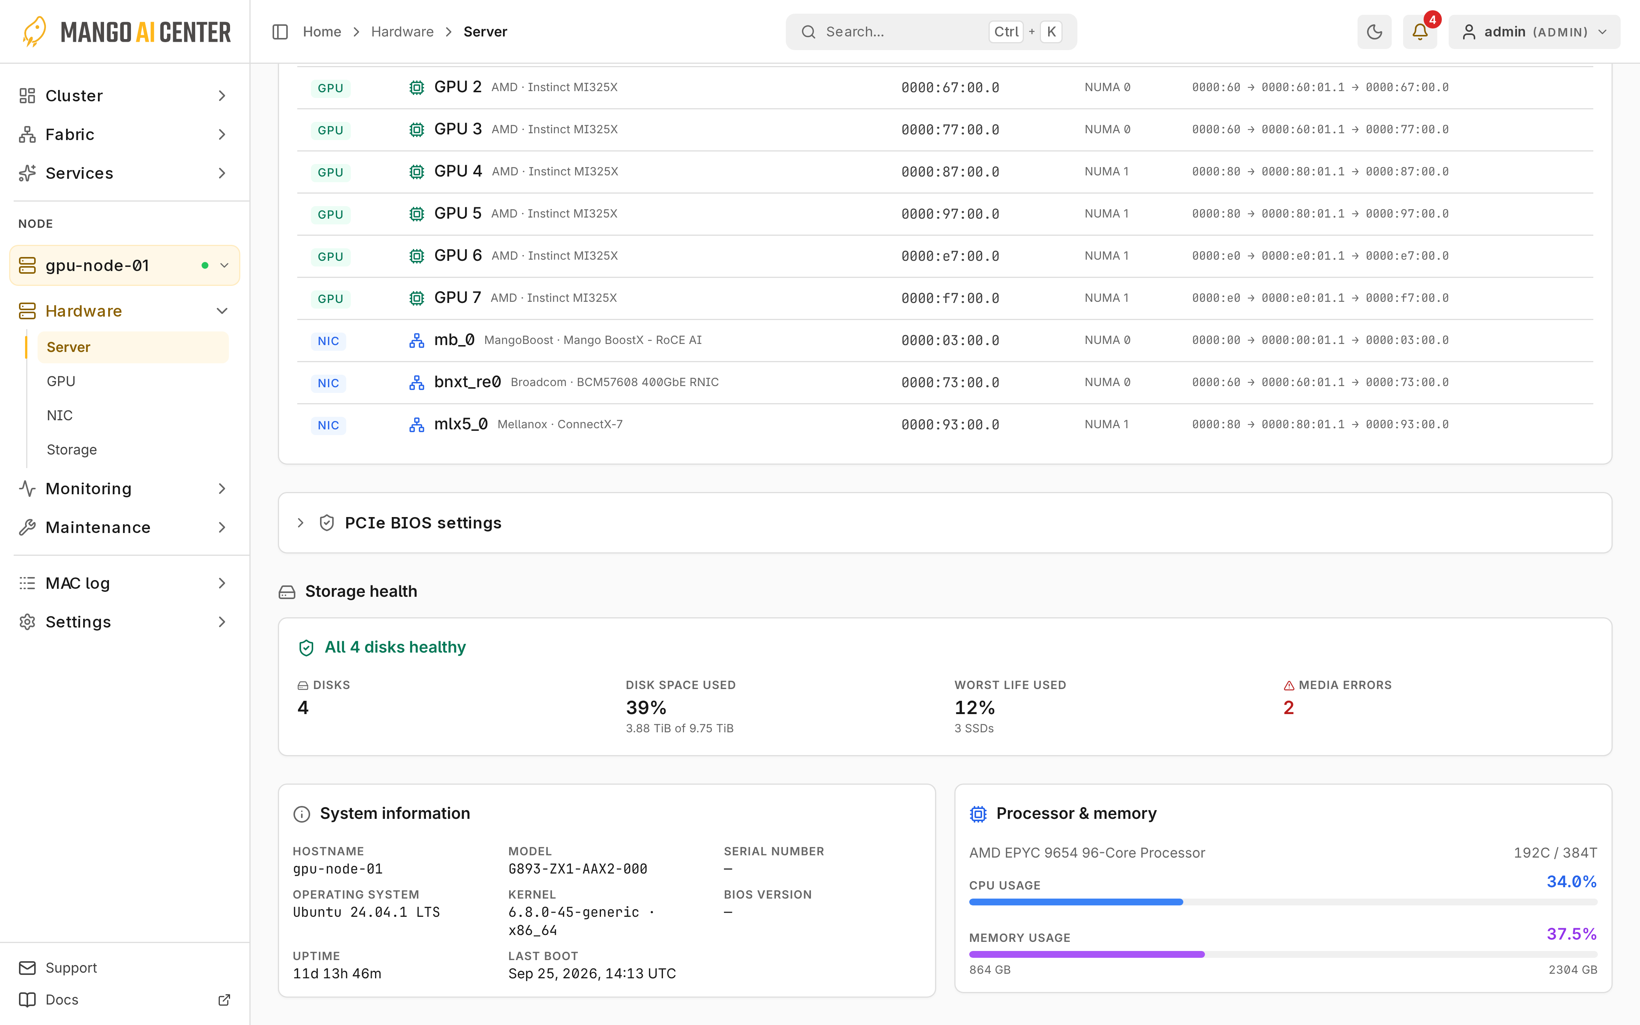Go to Home breadcrumb

click(322, 32)
